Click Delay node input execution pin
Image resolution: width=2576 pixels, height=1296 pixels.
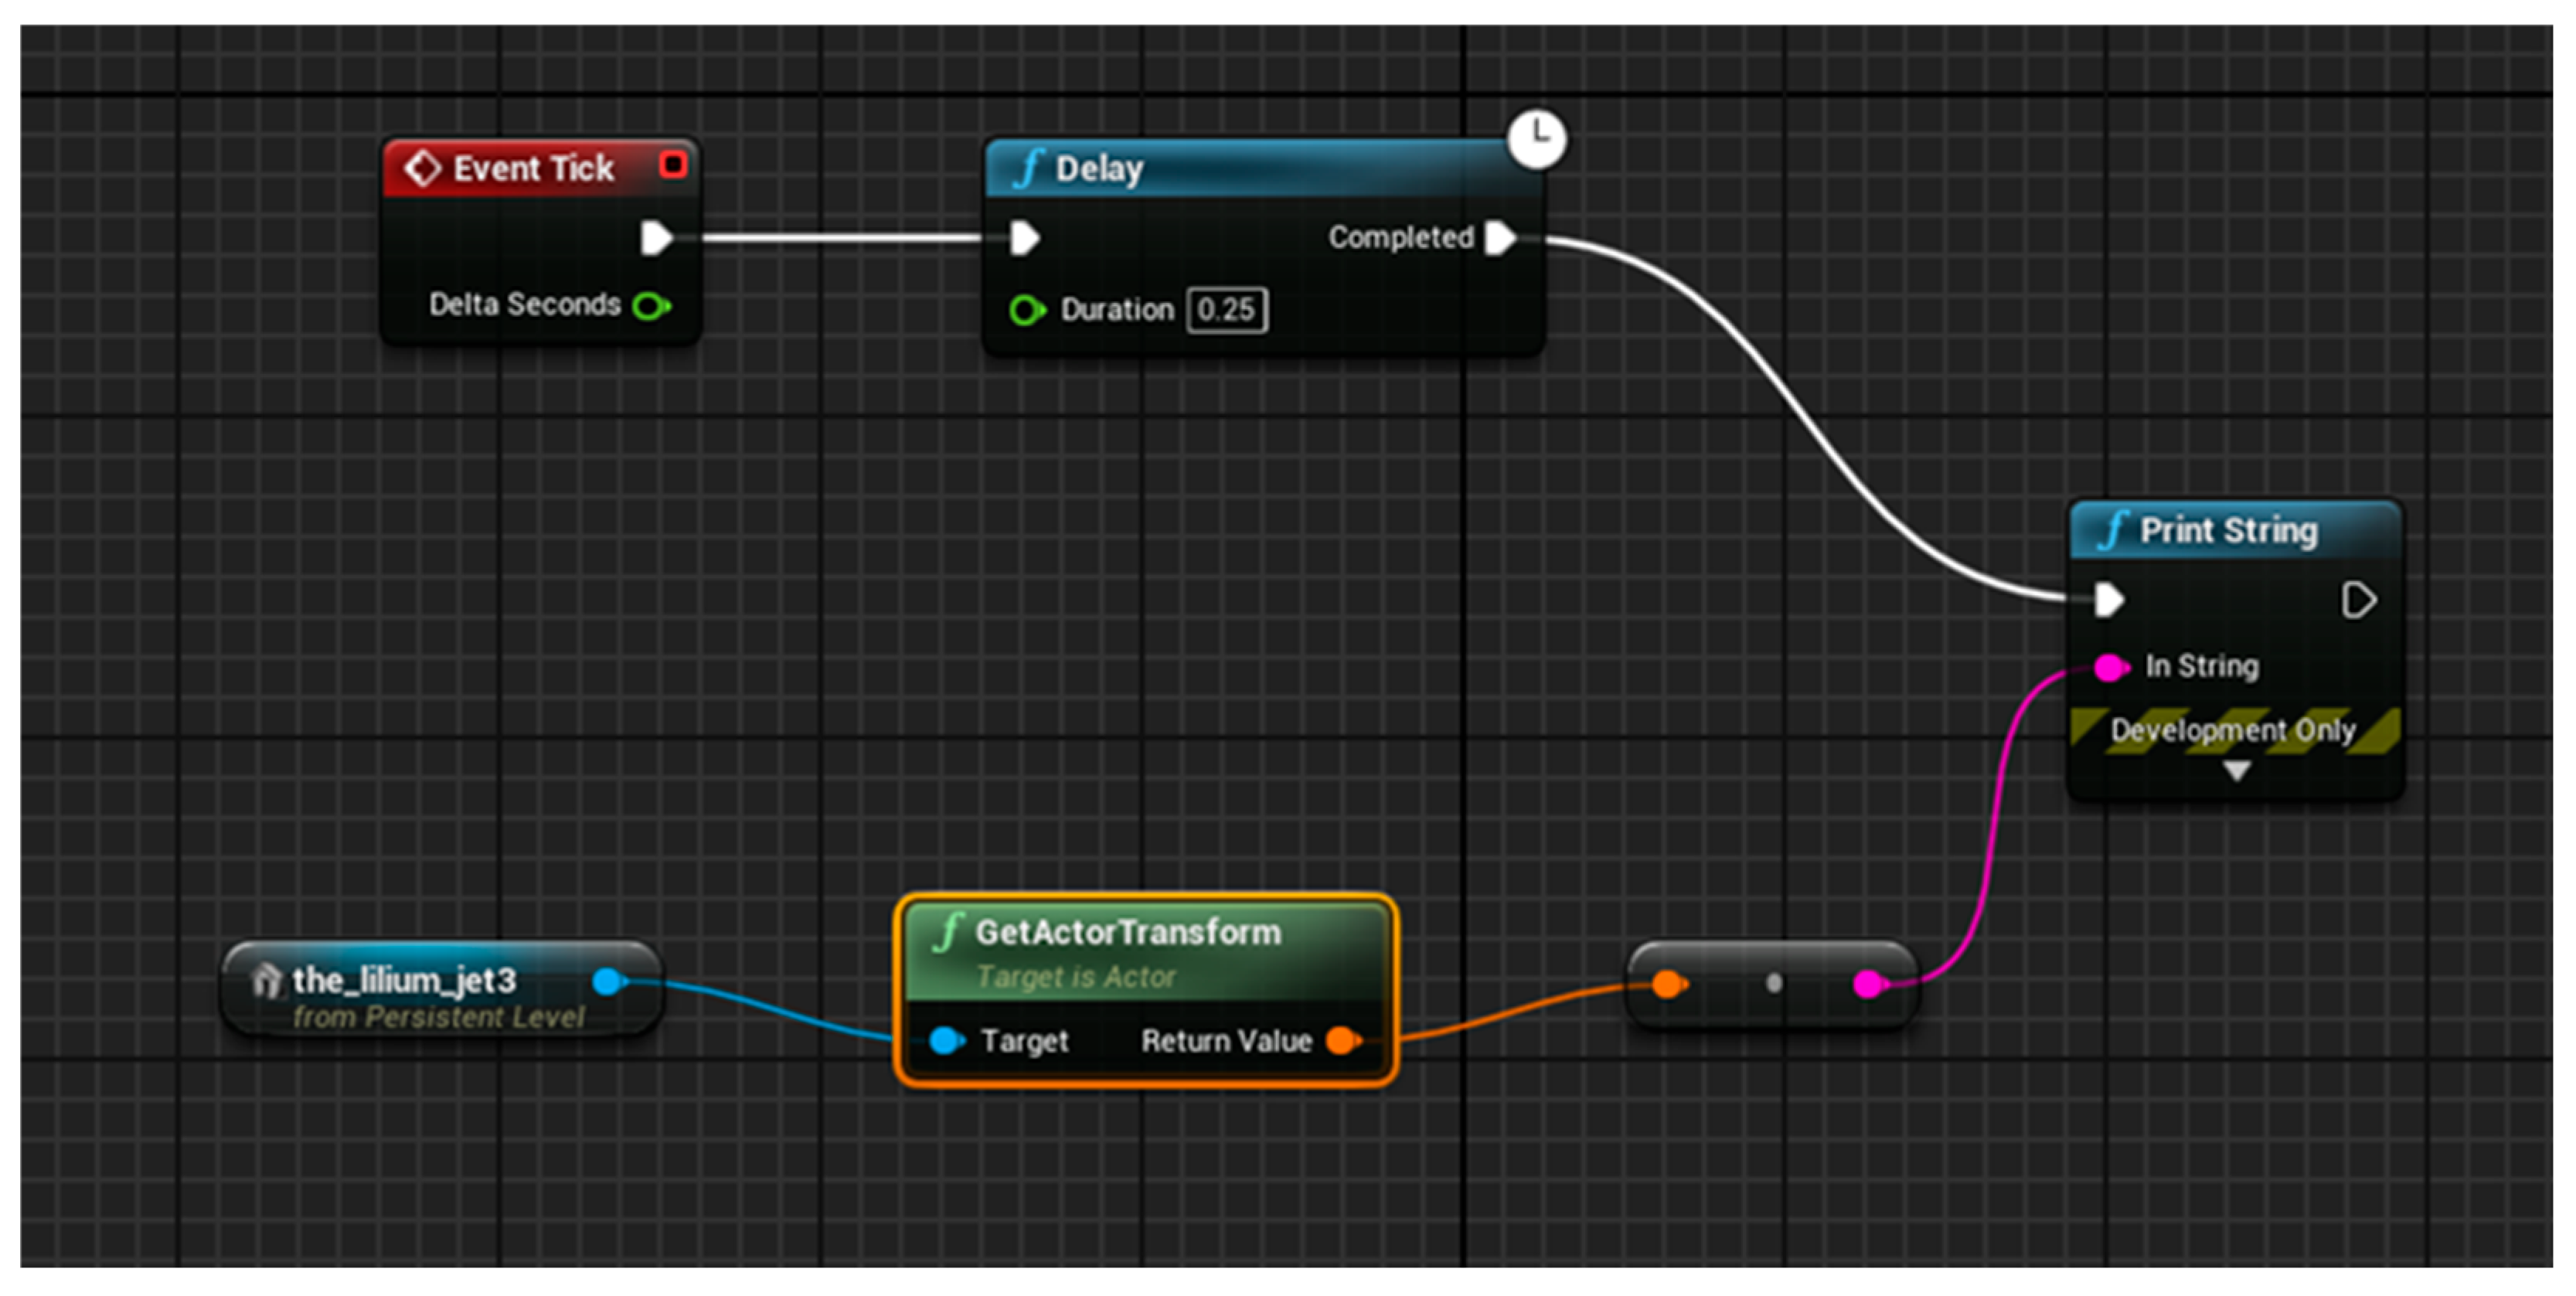(x=1024, y=238)
